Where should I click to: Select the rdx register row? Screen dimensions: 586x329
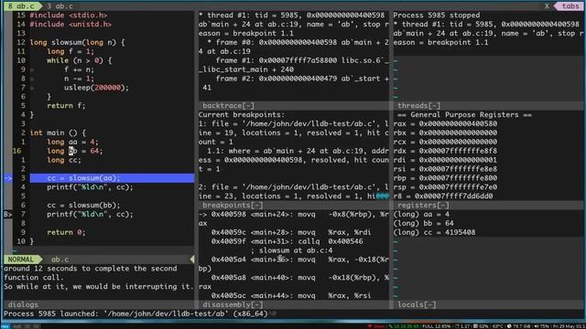tap(445, 151)
